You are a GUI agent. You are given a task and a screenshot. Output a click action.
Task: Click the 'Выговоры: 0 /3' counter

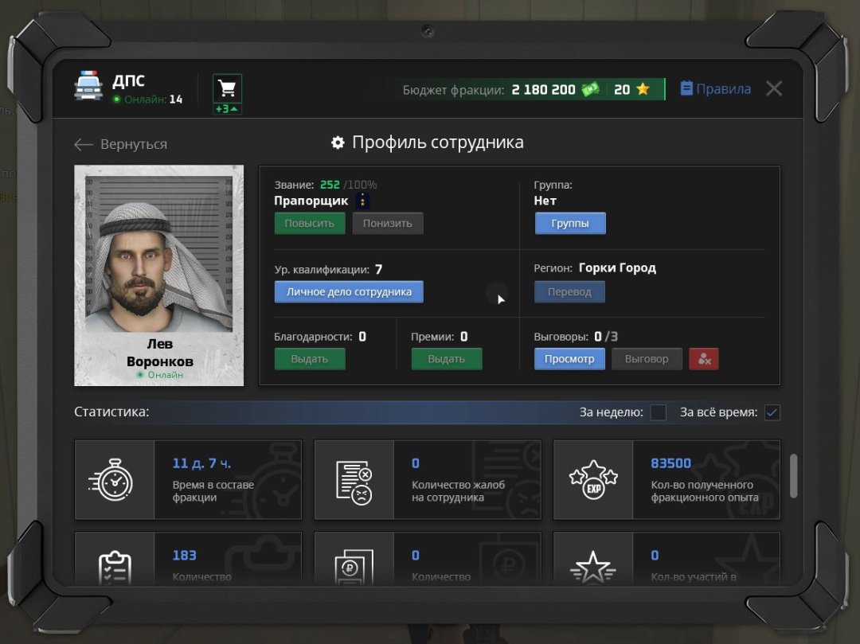coord(576,337)
